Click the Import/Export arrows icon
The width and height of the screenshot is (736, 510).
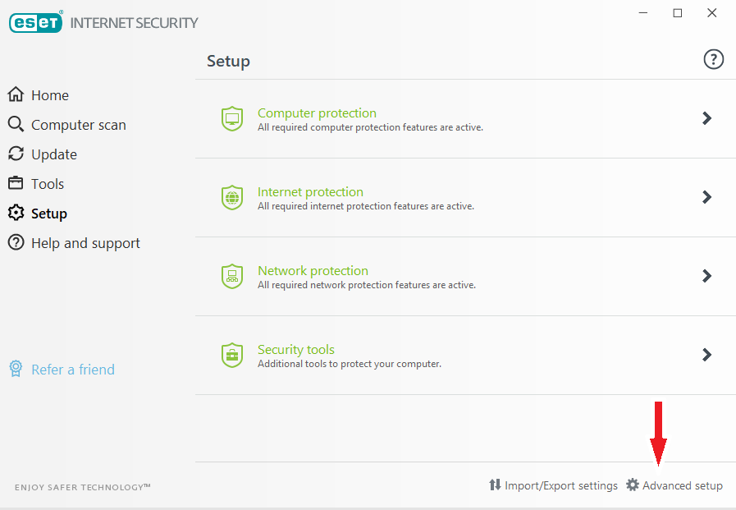tap(495, 485)
